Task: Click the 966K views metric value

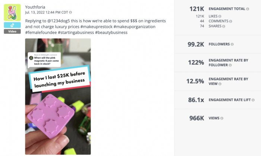Action: pos(196,118)
